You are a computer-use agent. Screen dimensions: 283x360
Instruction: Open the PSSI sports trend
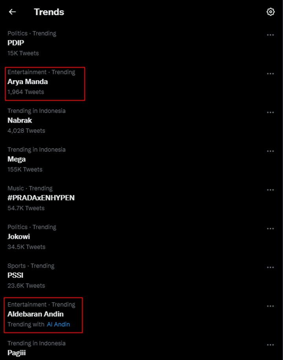tap(15, 276)
